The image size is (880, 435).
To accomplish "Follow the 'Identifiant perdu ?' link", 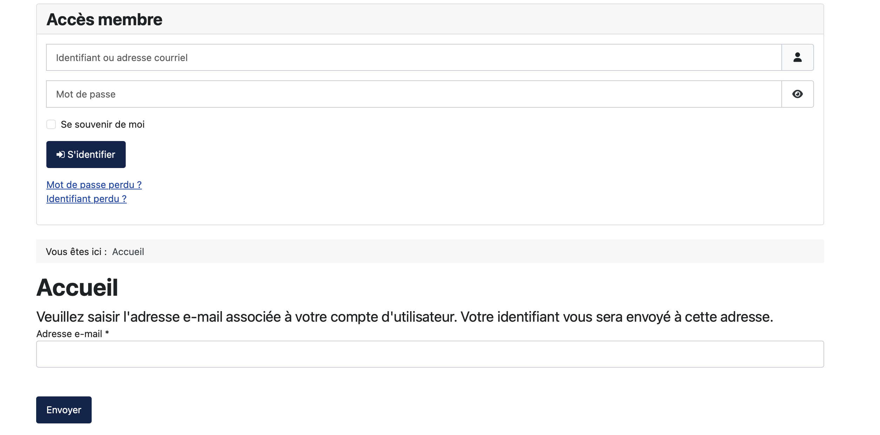I will tap(86, 199).
